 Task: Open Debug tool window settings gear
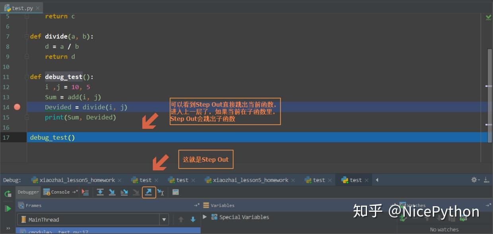(x=474, y=180)
